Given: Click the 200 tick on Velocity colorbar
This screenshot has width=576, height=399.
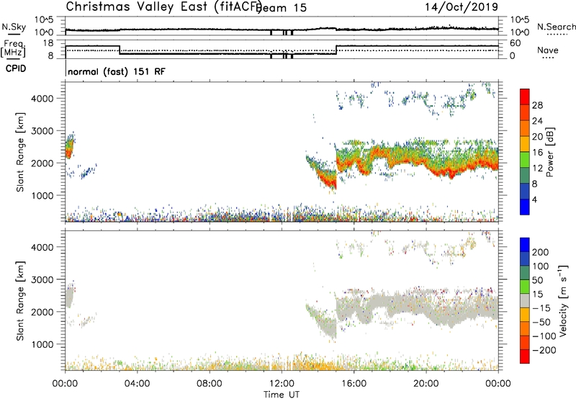Looking at the screenshot, I should pos(541,252).
